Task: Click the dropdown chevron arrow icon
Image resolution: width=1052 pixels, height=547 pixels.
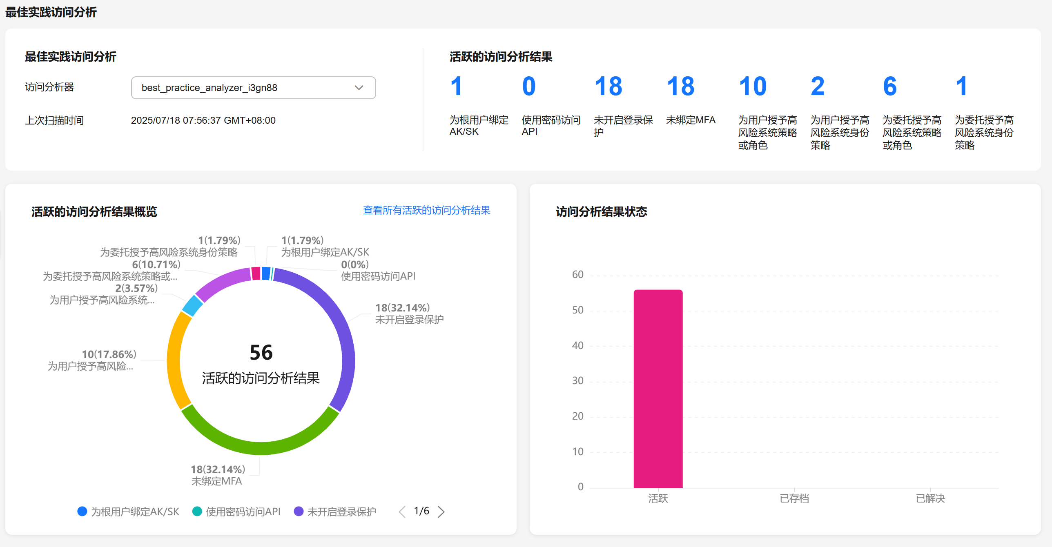Action: [359, 88]
